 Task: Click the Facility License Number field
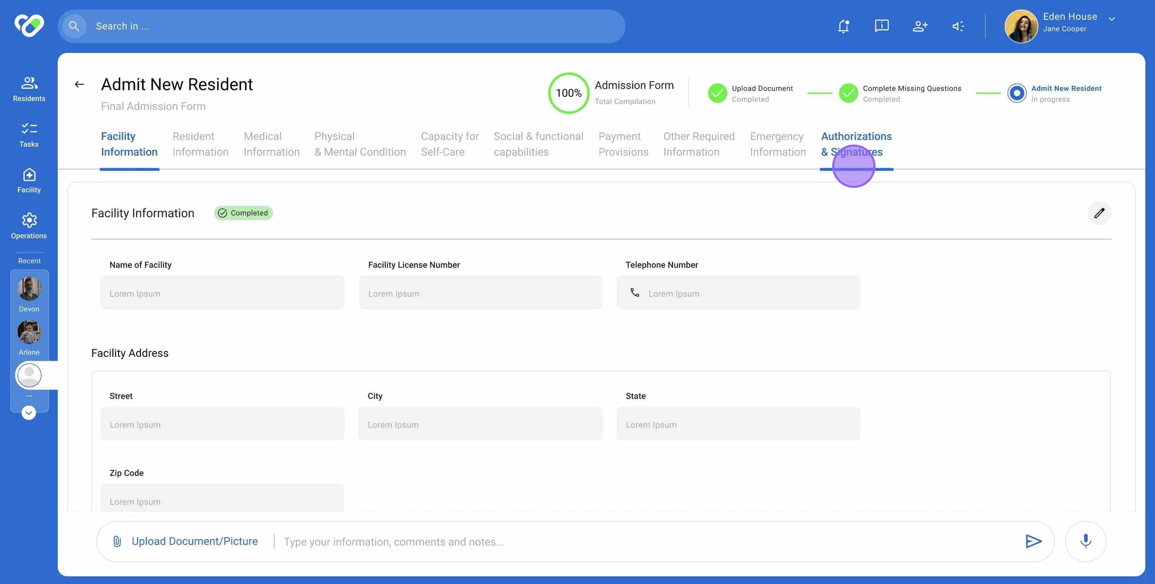[x=481, y=293]
